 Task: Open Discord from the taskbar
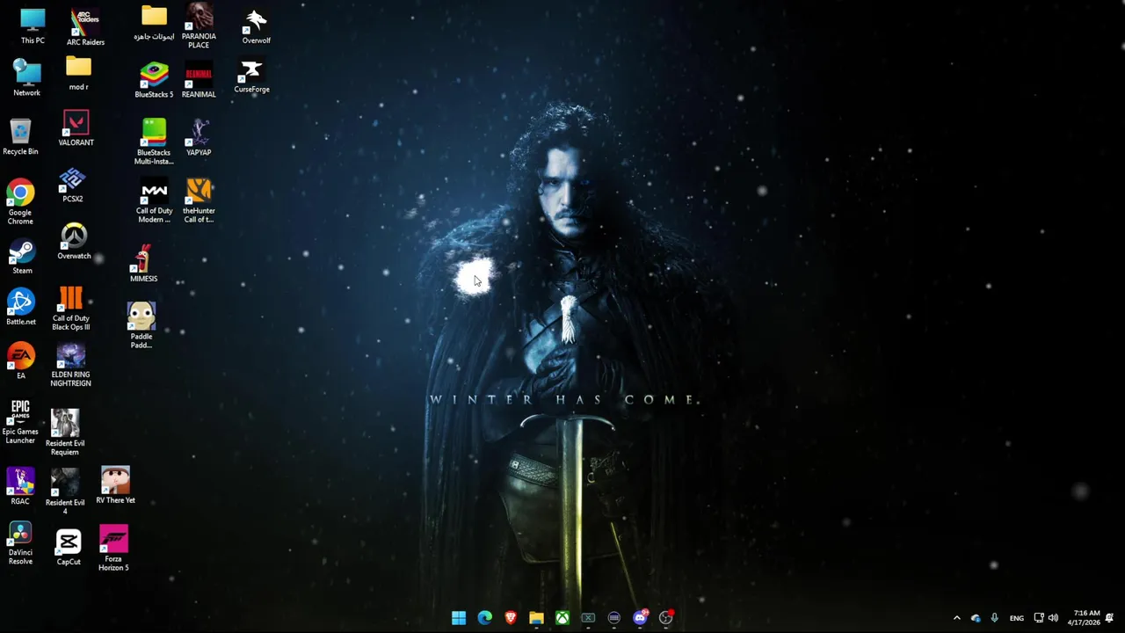(x=640, y=618)
